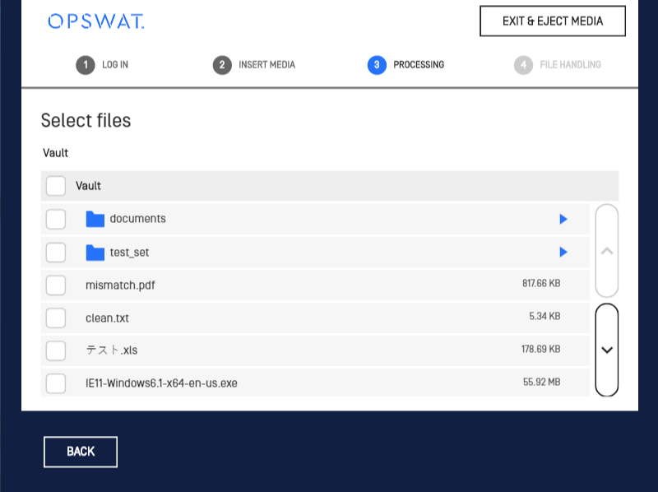Click the OPSWAT logo
The width and height of the screenshot is (658, 492).
pos(96,21)
